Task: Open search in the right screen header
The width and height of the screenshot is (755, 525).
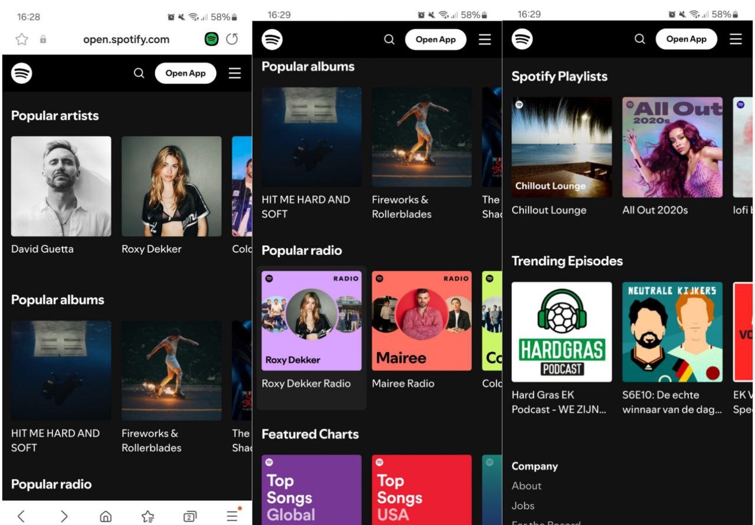Action: pos(640,39)
